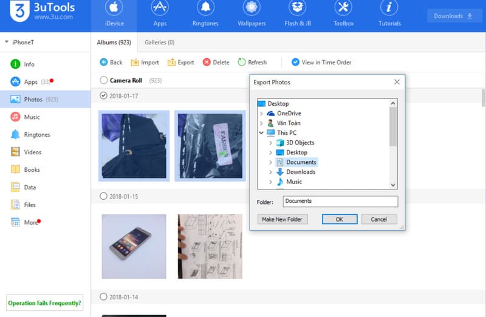The height and width of the screenshot is (317, 486).
Task: Click the Ringtones bell icon in top bar
Action: coord(205,9)
